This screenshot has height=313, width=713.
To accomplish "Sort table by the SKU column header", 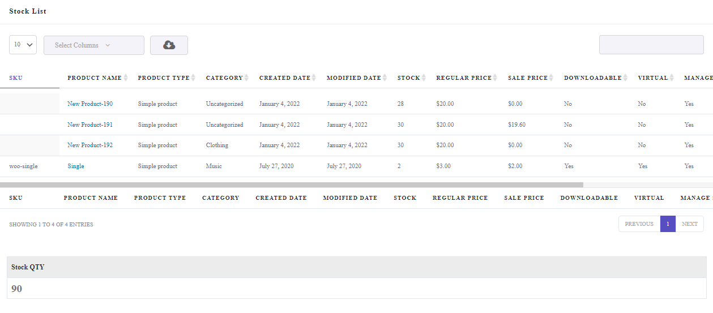I will click(16, 78).
